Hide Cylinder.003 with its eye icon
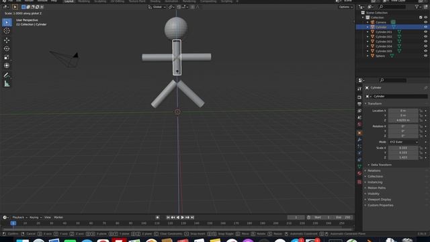 click(425, 42)
